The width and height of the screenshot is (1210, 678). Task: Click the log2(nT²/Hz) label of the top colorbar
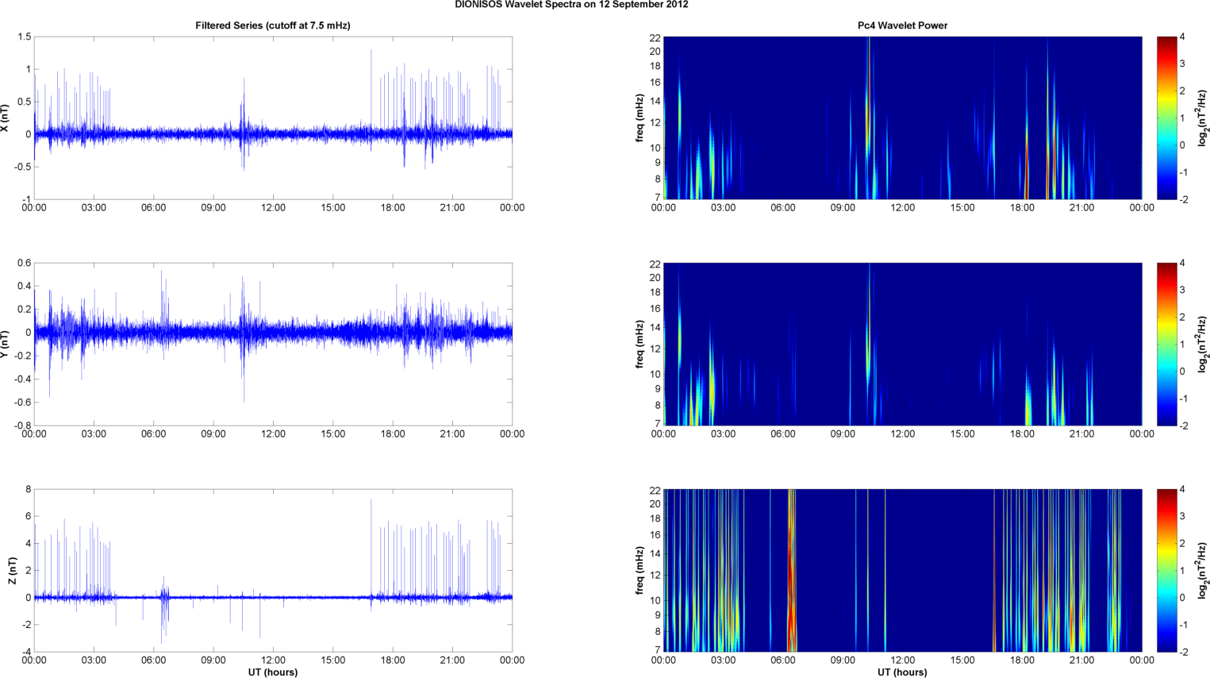pos(1203,118)
